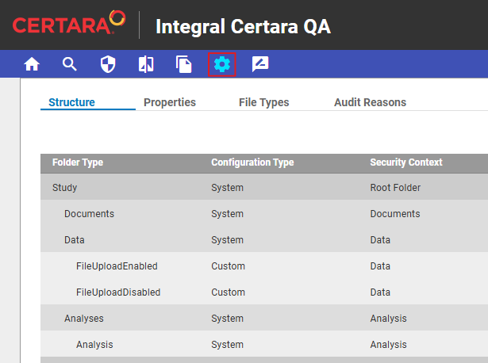The image size is (488, 363).
Task: Select the Documents folder type row
Action: 264,213
